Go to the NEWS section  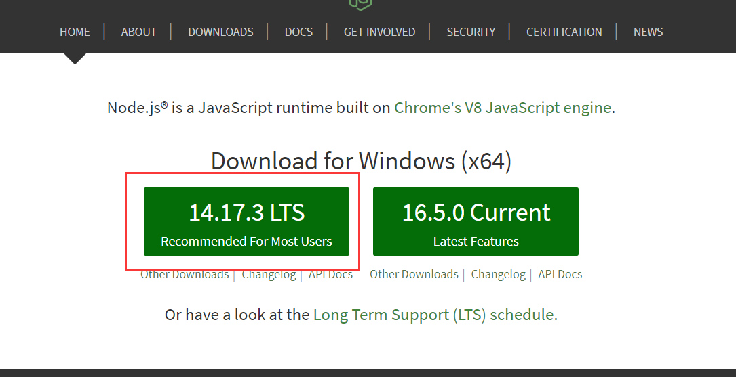(x=648, y=32)
